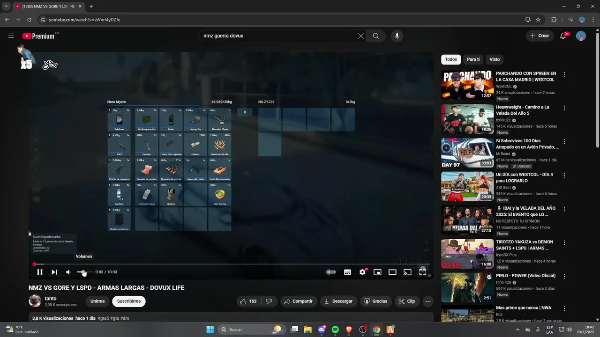Mute the video using the speaker icon
Image resolution: width=600 pixels, height=337 pixels.
(68, 272)
